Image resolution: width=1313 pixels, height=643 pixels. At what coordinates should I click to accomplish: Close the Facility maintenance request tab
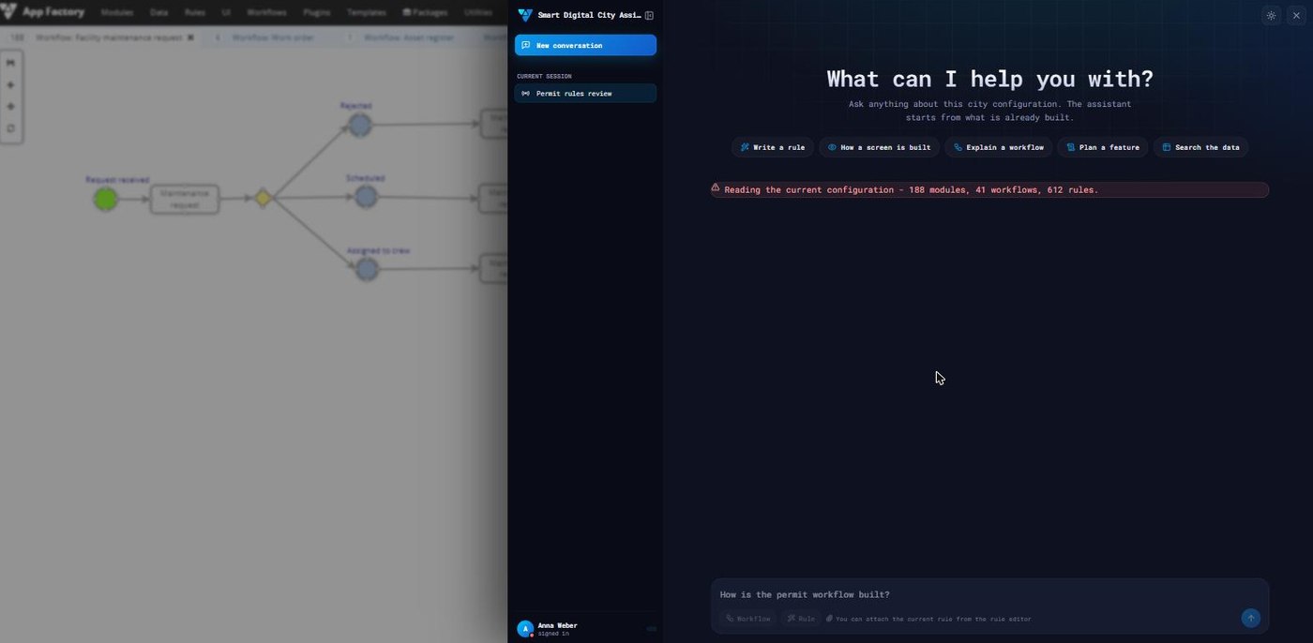pyautogui.click(x=190, y=37)
